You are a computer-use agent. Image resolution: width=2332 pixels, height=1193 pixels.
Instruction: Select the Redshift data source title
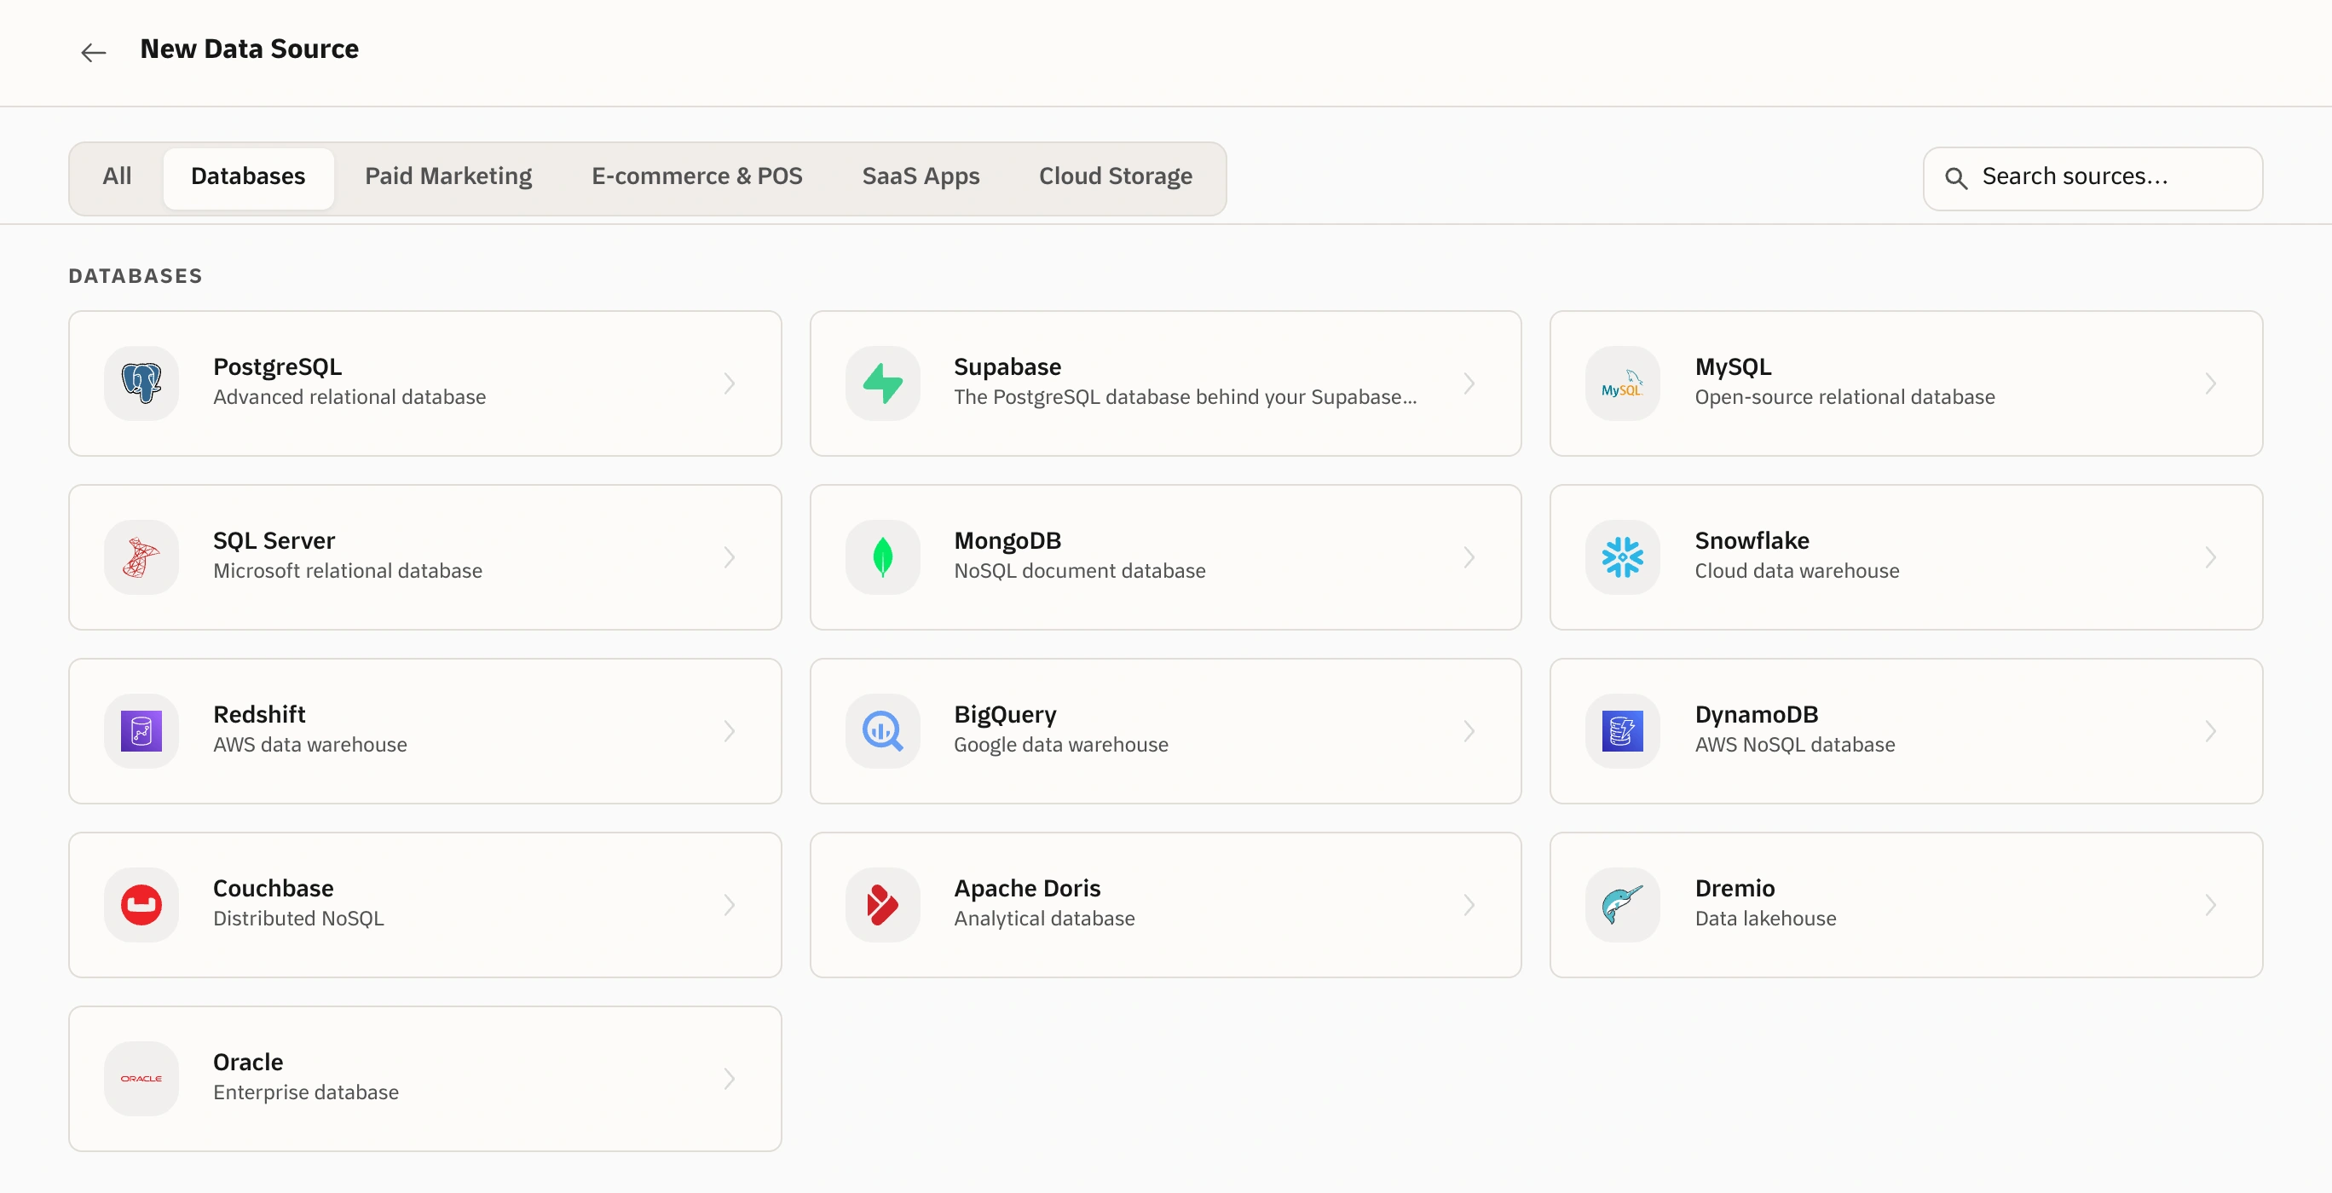pos(259,714)
